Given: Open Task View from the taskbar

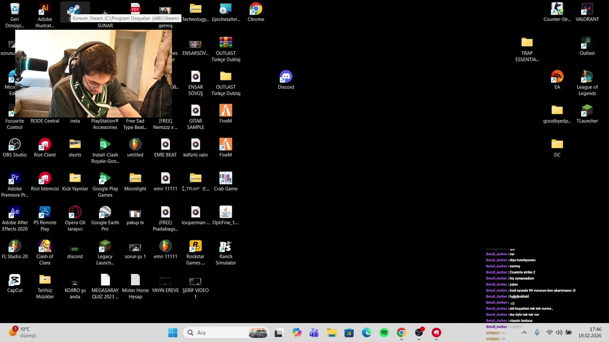Looking at the screenshot, I should (x=278, y=332).
